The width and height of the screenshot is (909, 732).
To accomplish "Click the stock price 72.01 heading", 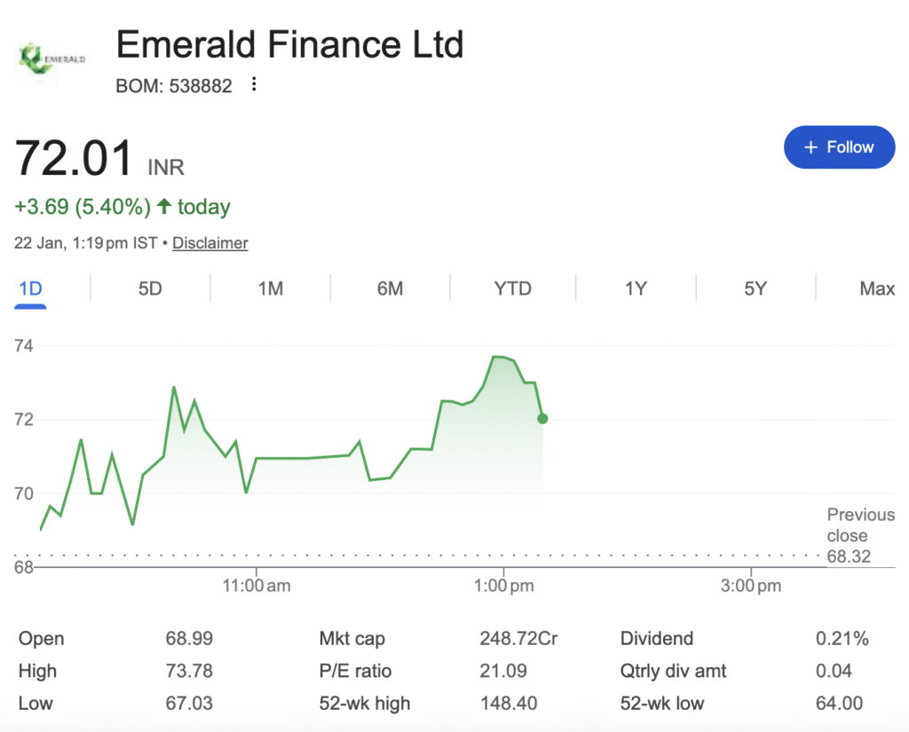I will [74, 160].
